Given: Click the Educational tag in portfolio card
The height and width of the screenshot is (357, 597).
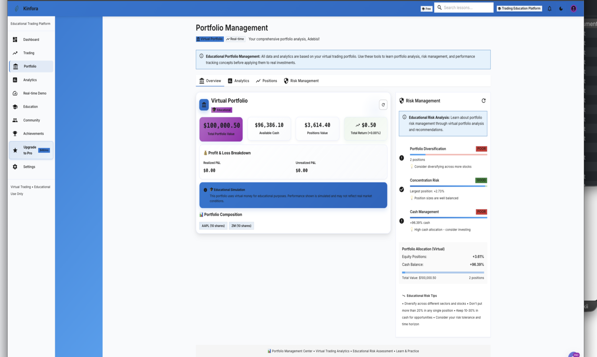Looking at the screenshot, I should pos(221,110).
